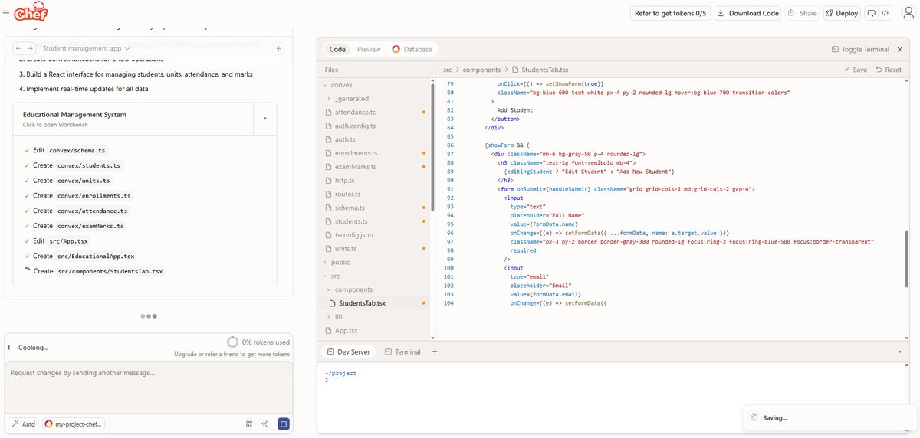Switch to the Dev Server terminal tab

pos(348,351)
